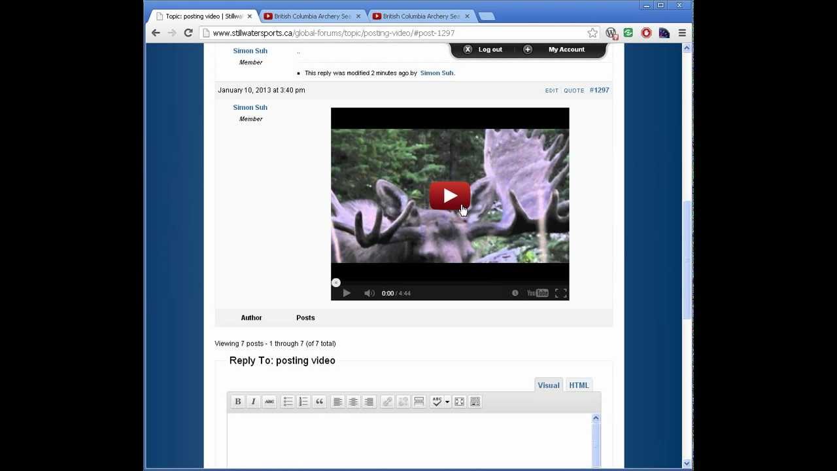This screenshot has width=837, height=471.
Task: Quote post #1297
Action: (x=574, y=91)
